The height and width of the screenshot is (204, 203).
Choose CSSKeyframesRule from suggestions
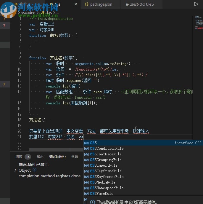(143, 177)
